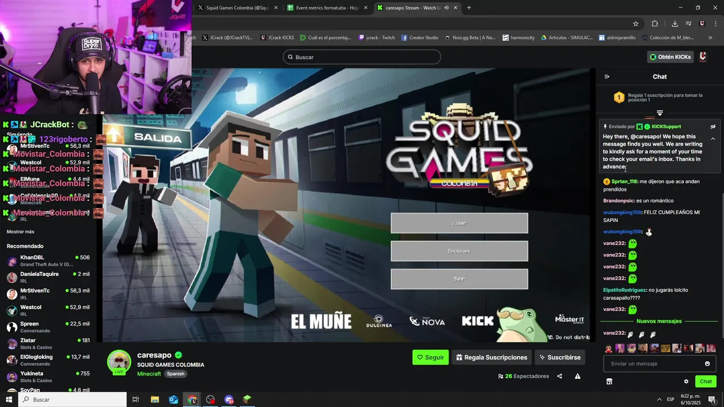Open the profile shield icon beside Obtén KICKs
Viewport: 724px width, 407px height.
(703, 57)
